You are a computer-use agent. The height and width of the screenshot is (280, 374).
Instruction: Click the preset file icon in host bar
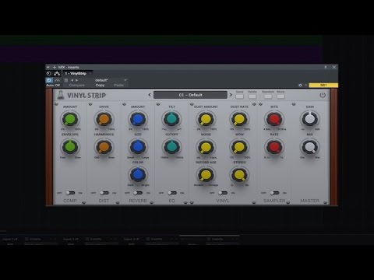[66, 80]
